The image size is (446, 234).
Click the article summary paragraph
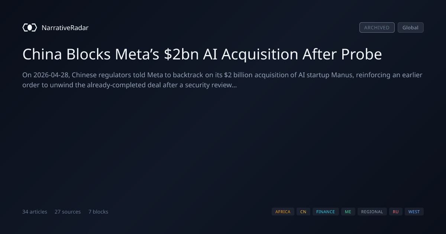[222, 80]
